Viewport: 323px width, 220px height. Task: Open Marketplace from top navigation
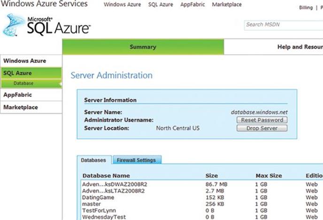click(x=227, y=5)
